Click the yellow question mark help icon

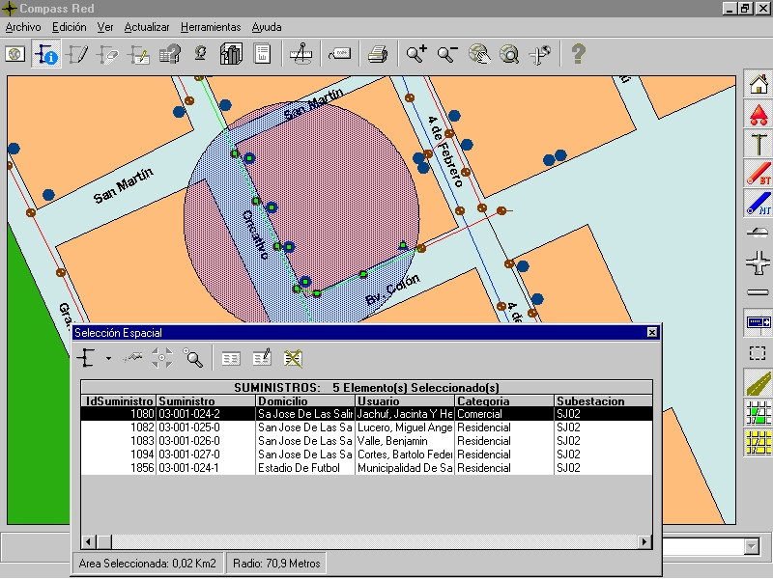coord(578,54)
